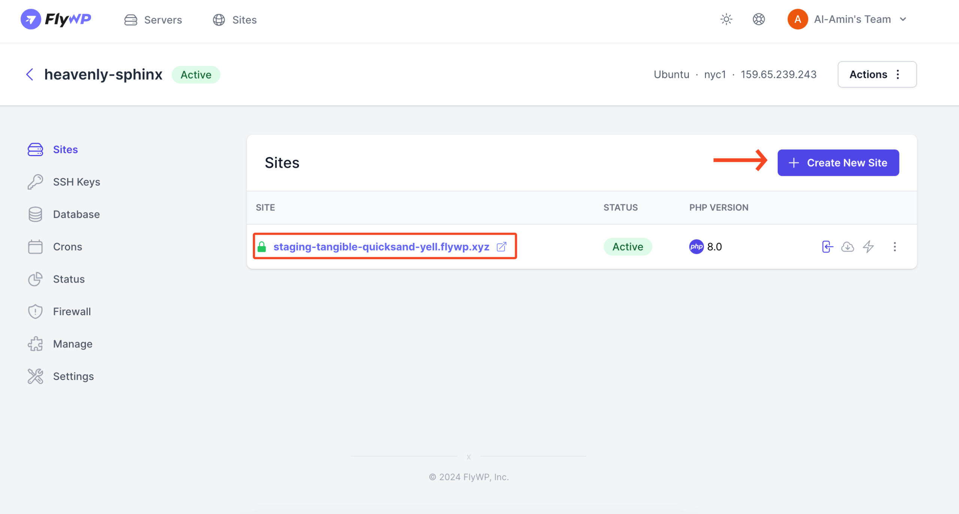Screen dimensions: 959x514
Task: Open the site row three-dot menu
Action: [895, 247]
